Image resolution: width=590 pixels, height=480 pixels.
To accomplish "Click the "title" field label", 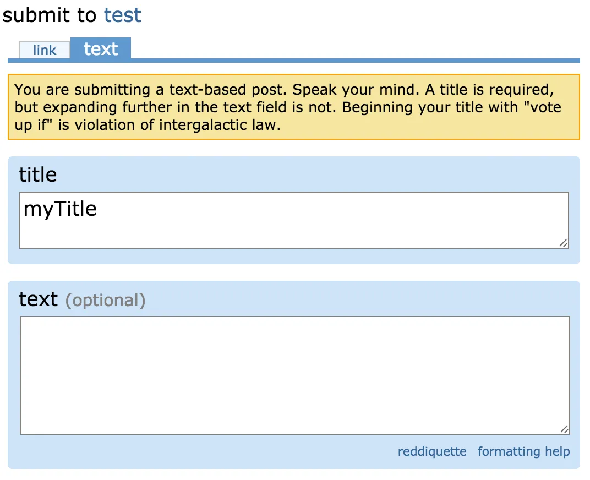I will (x=38, y=175).
